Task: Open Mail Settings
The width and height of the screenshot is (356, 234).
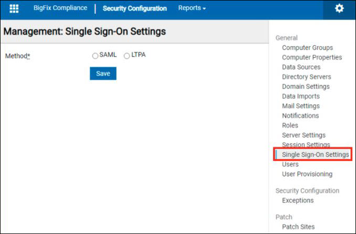Action: 300,106
